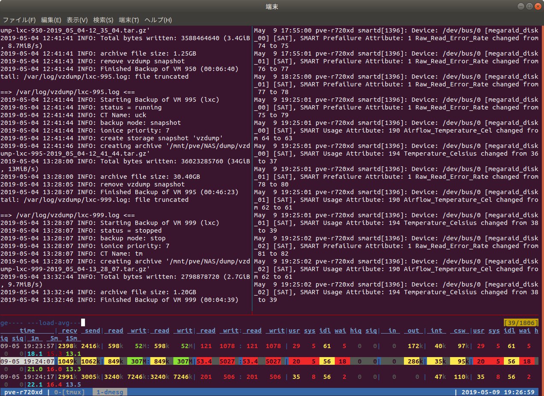The image size is (544, 396).
Task: Click the [39/1806] copy-mode position indicator
Action: [x=521, y=322]
